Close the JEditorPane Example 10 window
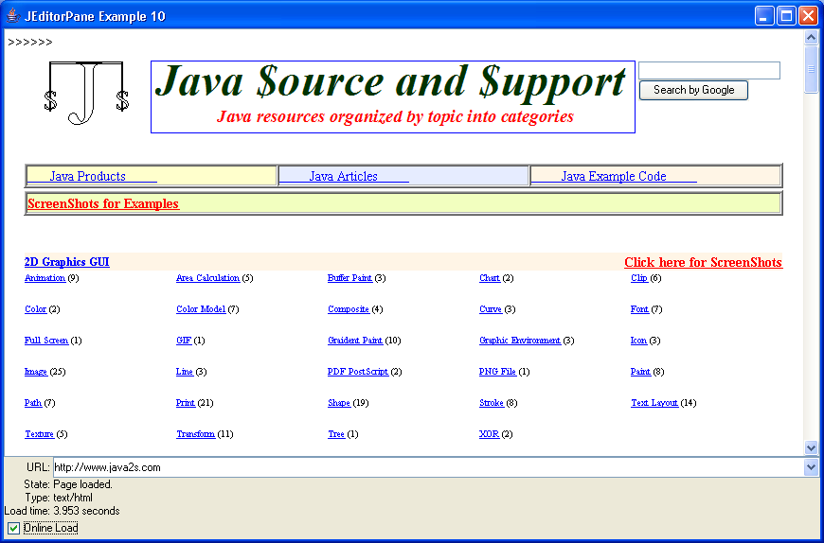 pos(808,16)
